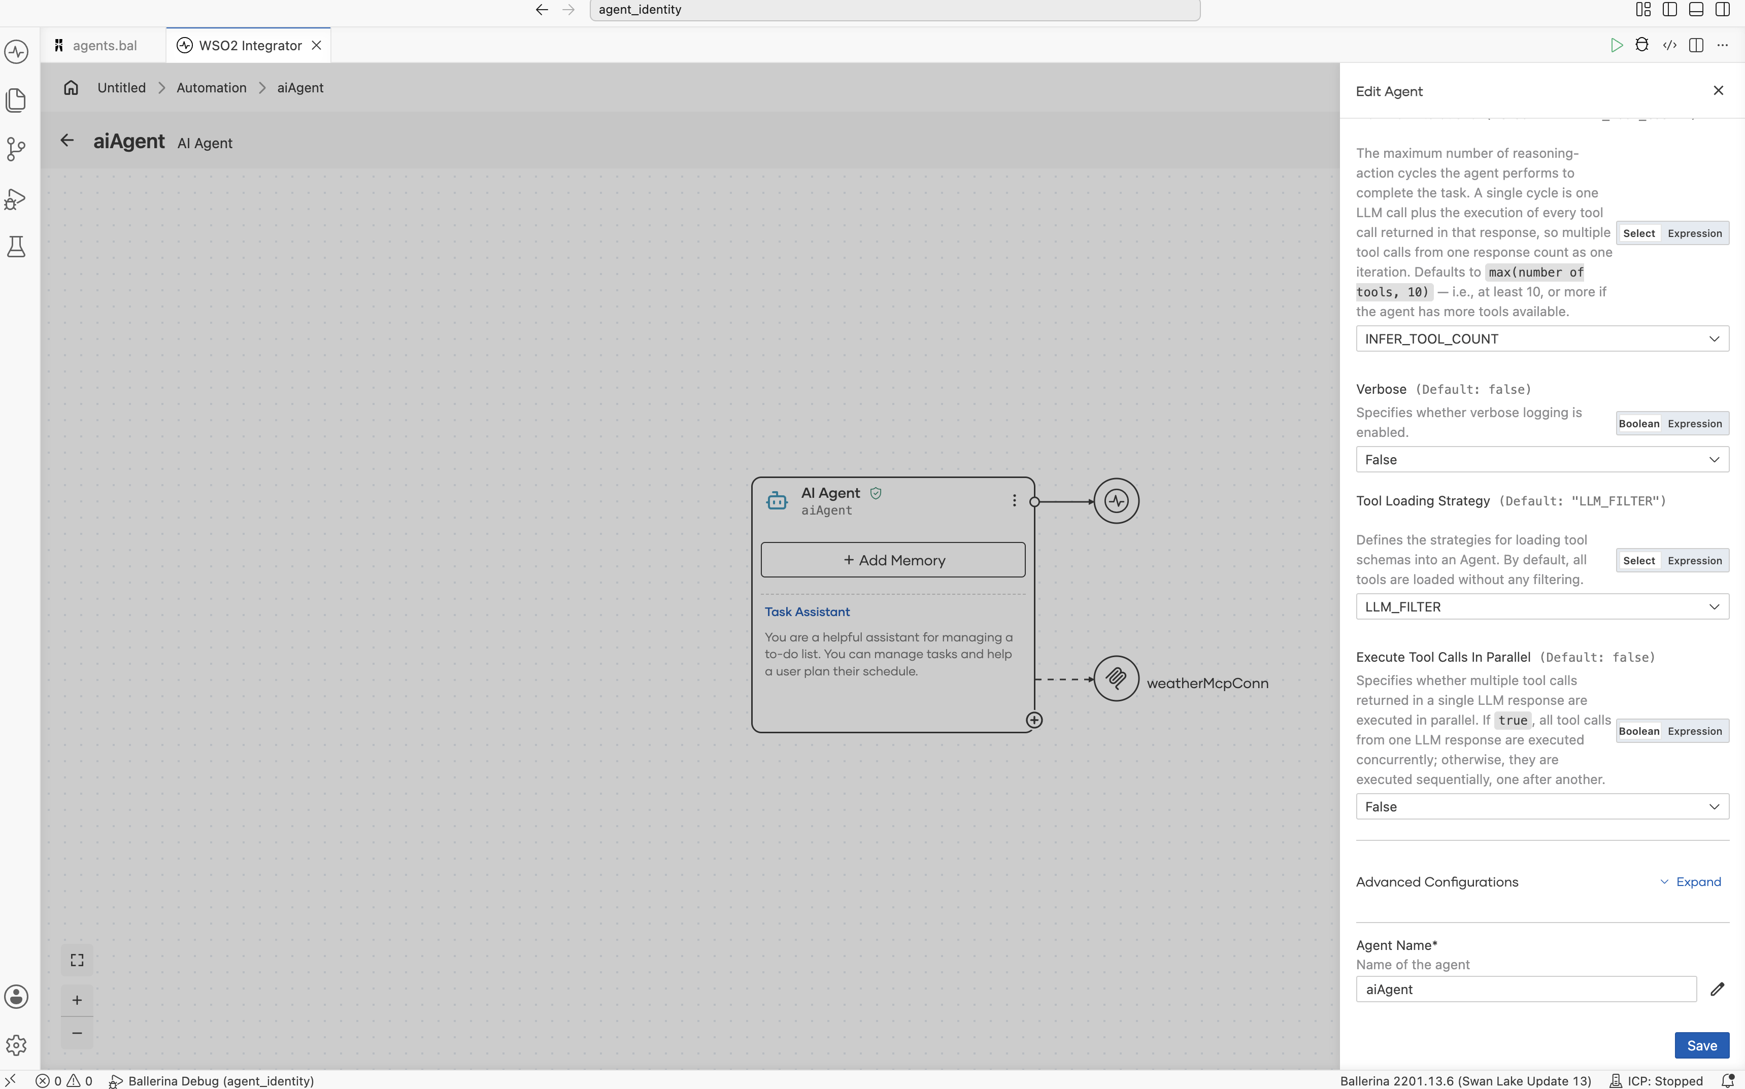The image size is (1745, 1089).
Task: Open Execute Tool Calls In Parallel False dropdown
Action: 1542,807
